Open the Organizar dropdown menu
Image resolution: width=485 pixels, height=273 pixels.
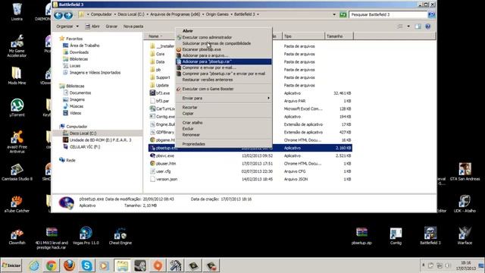[x=67, y=27]
